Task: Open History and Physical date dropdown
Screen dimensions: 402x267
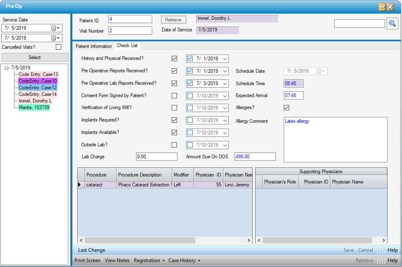Action: [x=225, y=59]
